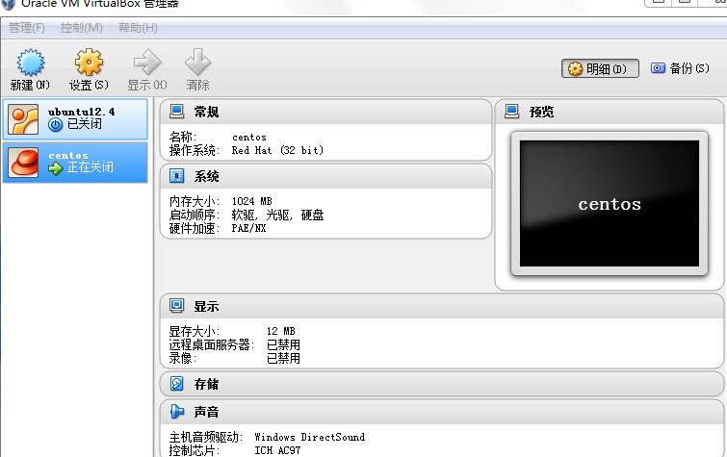727x457 pixels.
Task: Click the name value 'centos' in 常规
Action: (x=249, y=138)
